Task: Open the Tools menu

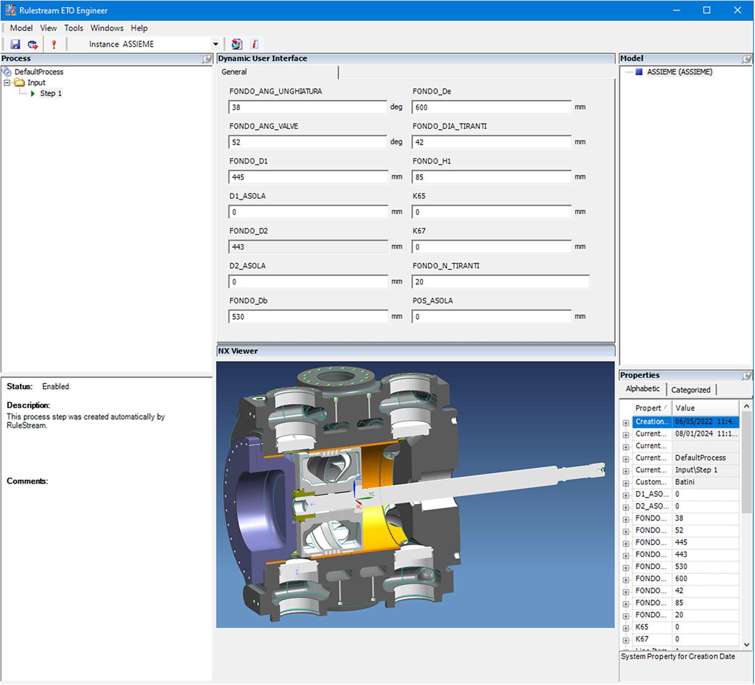Action: point(74,28)
